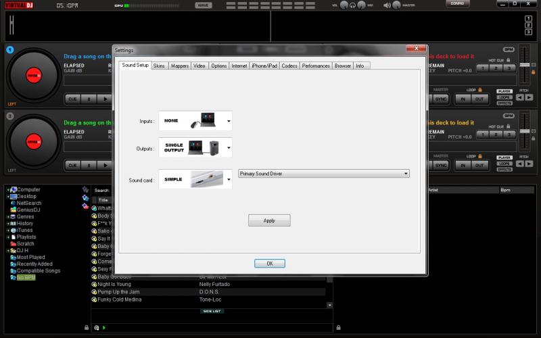Click the lock icon below the folder tree
The width and height of the screenshot is (541, 338).
(x=86, y=328)
